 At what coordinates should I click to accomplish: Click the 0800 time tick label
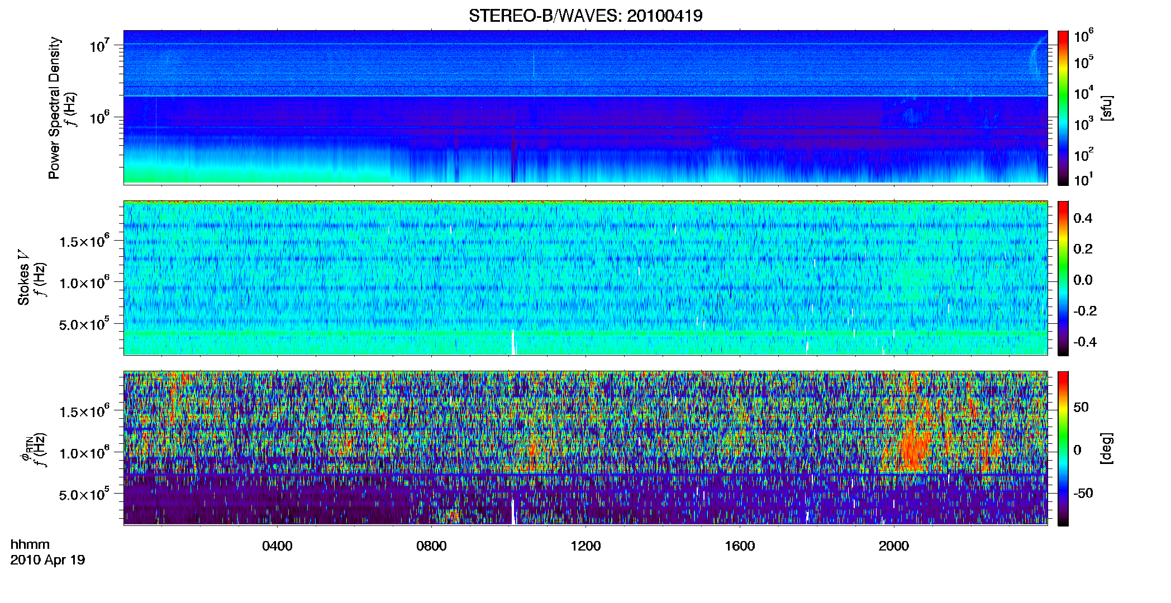point(431,546)
